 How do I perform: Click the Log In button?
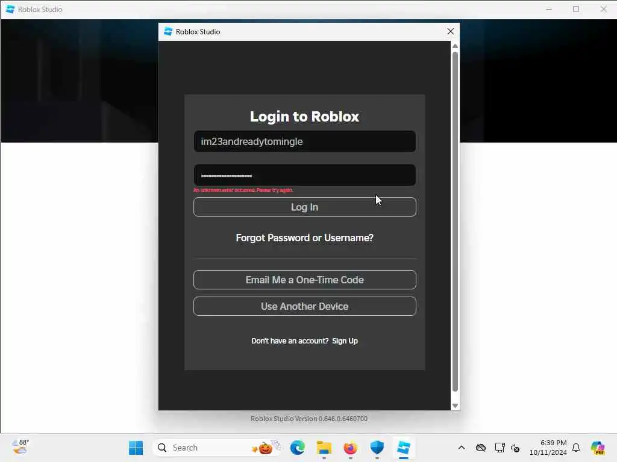click(x=304, y=207)
